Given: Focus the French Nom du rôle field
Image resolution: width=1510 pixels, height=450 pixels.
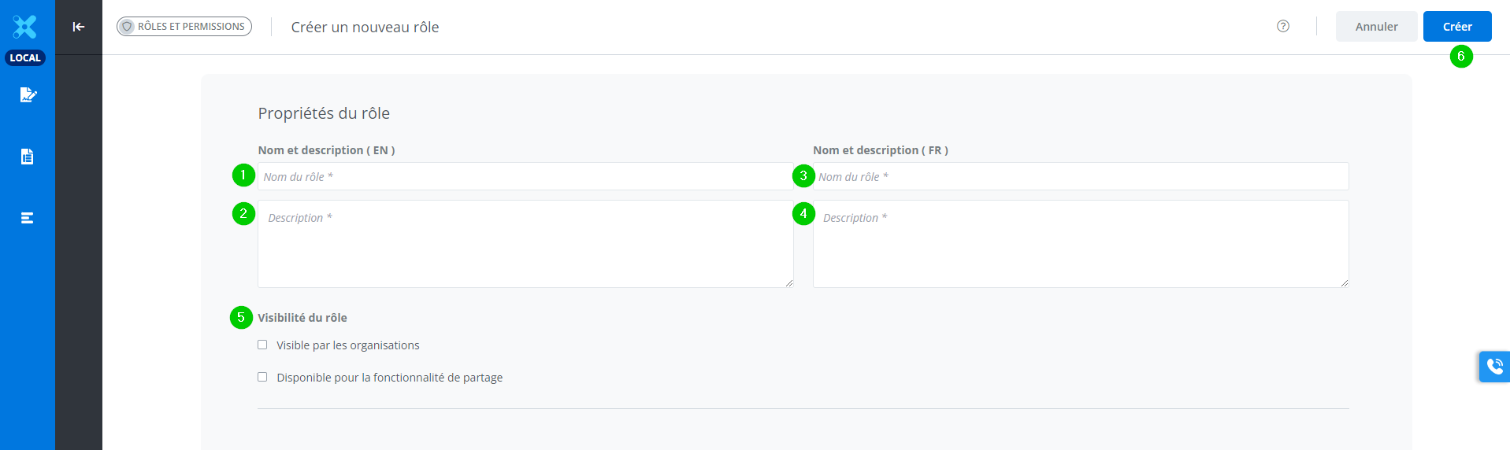Looking at the screenshot, I should pos(1081,176).
